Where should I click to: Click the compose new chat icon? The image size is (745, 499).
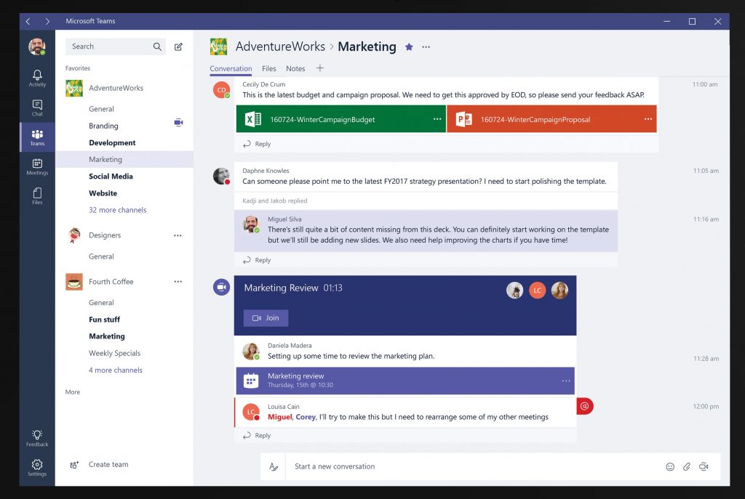pos(178,46)
